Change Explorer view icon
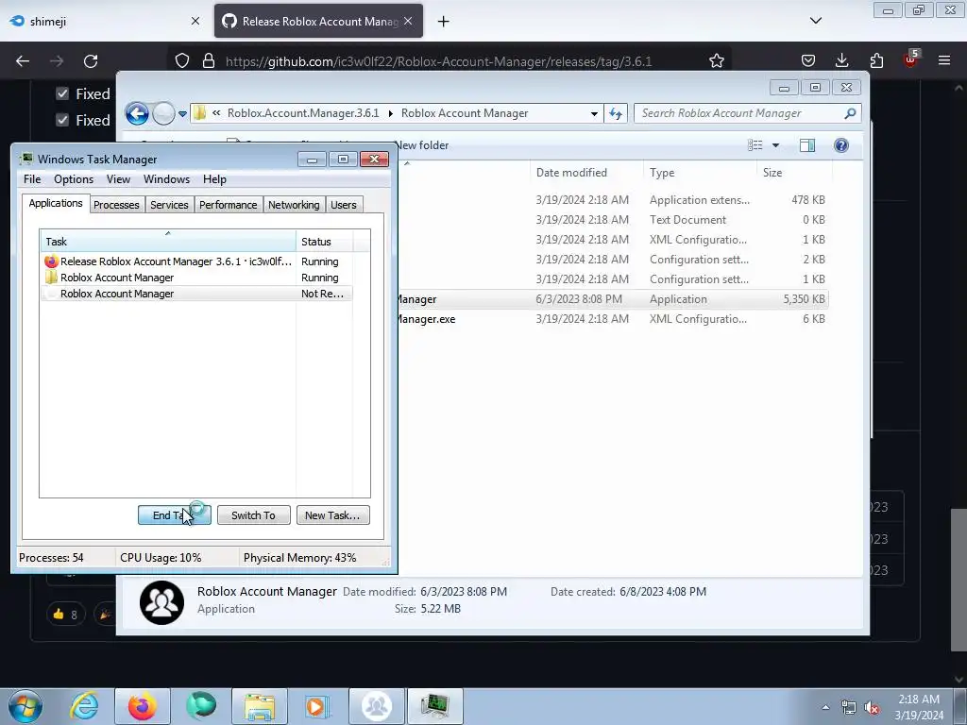The width and height of the screenshot is (967, 725). click(x=755, y=145)
